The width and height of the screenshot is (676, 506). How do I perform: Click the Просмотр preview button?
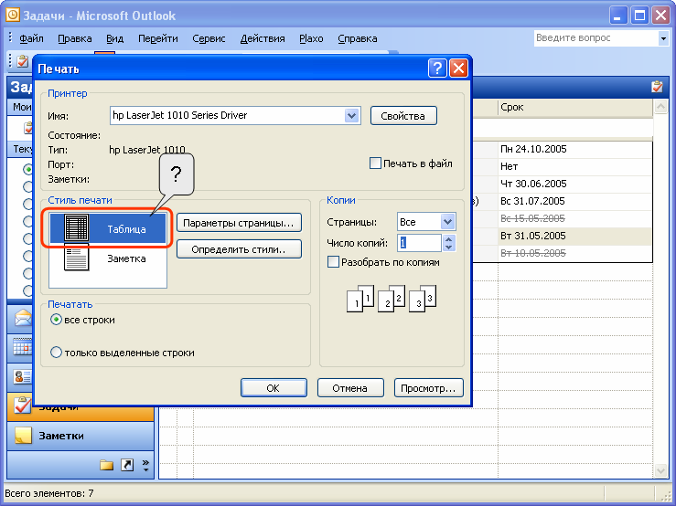428,387
